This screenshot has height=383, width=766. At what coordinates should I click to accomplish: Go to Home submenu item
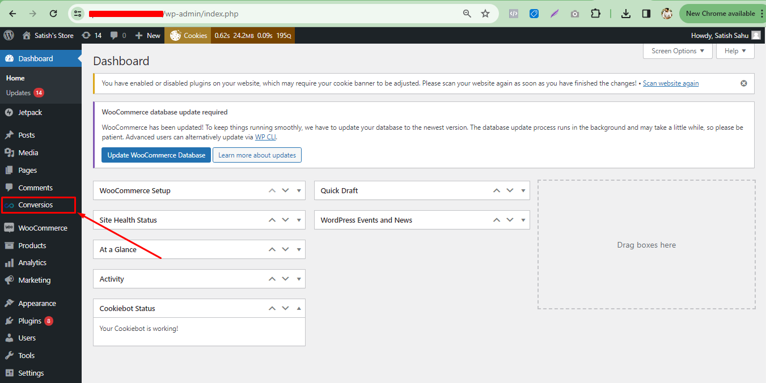[x=15, y=78]
